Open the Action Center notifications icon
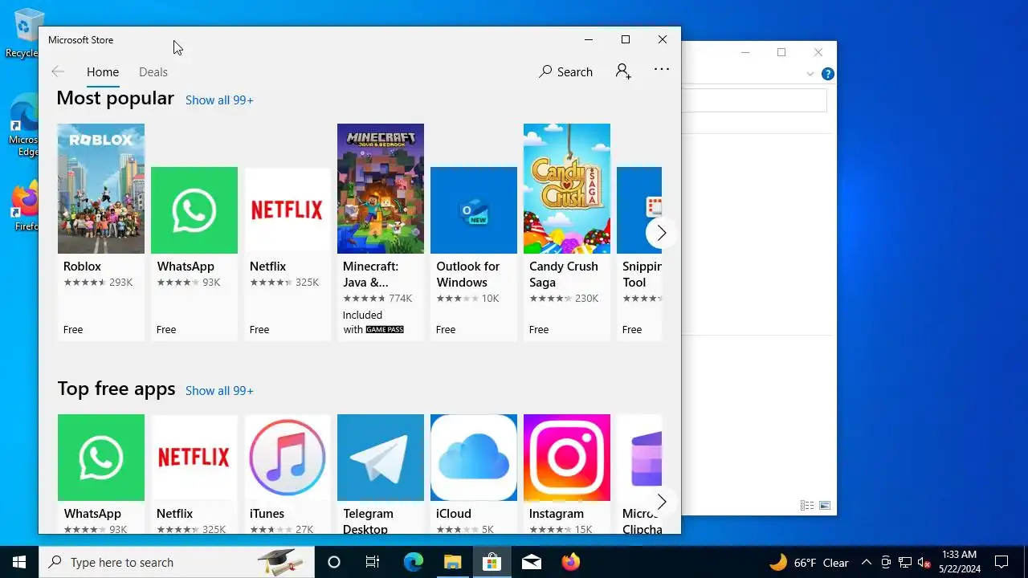Viewport: 1028px width, 578px height. (x=1001, y=562)
